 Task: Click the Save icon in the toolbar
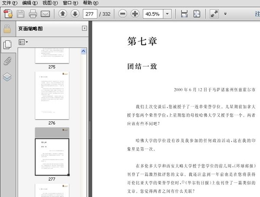20,14
